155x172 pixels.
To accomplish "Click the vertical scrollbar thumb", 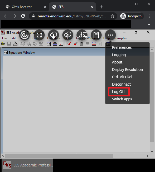I will click(152, 97).
